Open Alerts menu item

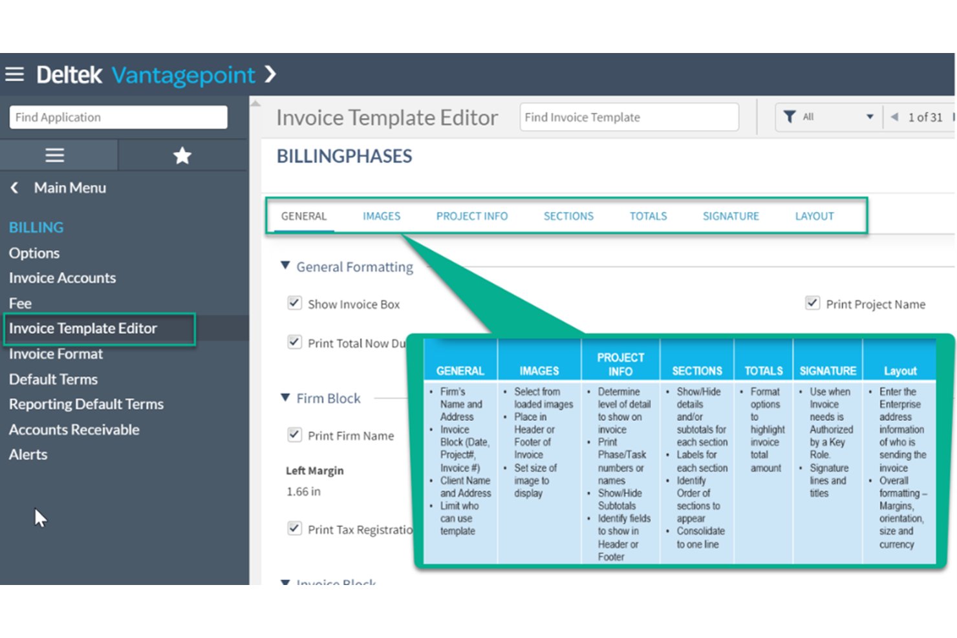click(x=28, y=454)
